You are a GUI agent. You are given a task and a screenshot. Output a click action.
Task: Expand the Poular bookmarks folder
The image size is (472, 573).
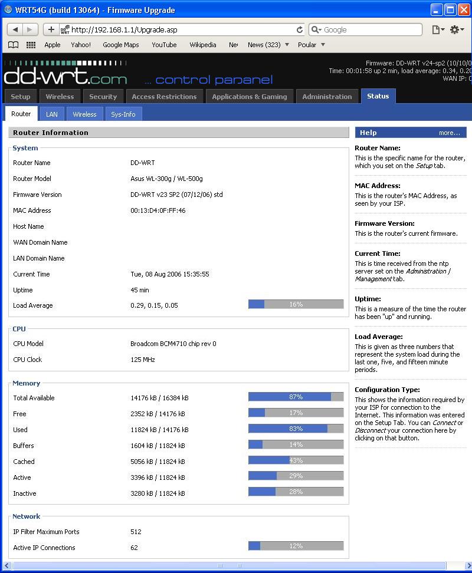pos(311,45)
